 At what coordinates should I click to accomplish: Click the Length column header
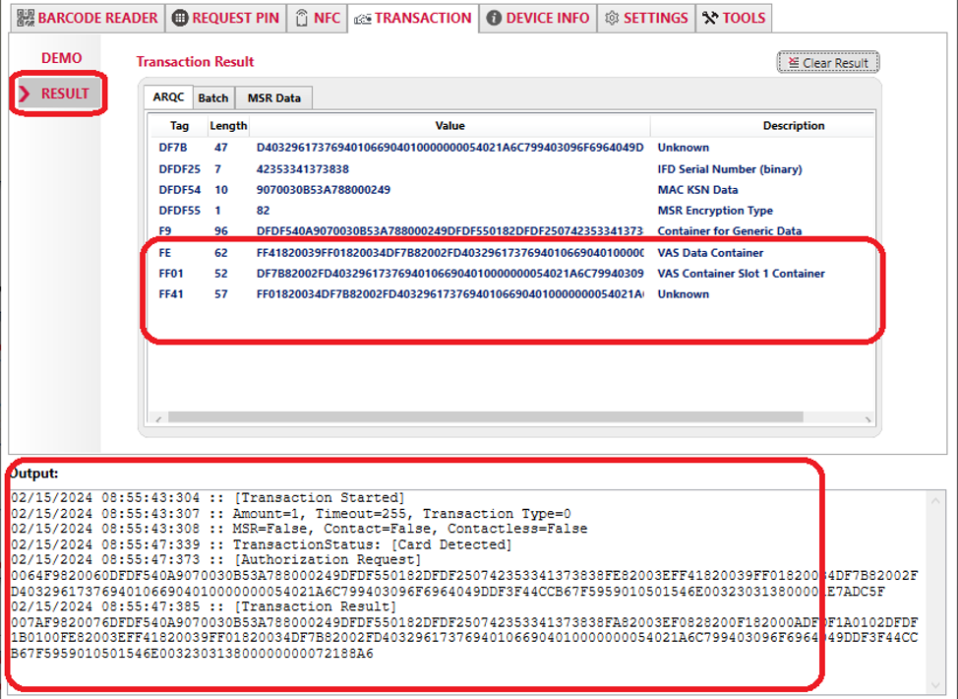228,125
